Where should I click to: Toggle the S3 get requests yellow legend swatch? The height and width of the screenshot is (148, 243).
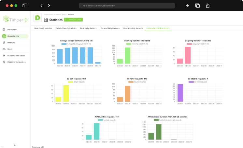point(70,82)
